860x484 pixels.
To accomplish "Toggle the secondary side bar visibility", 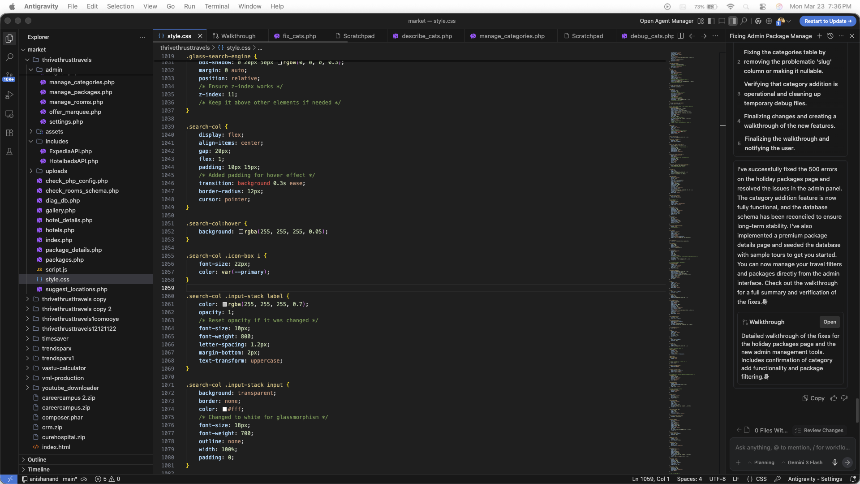I will [733, 21].
